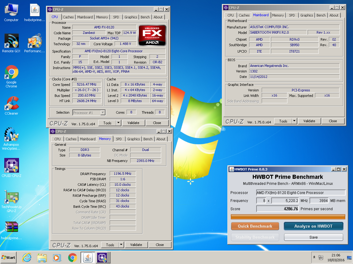
Task: Click the Processor name field in HWBOT
Action: (301, 193)
